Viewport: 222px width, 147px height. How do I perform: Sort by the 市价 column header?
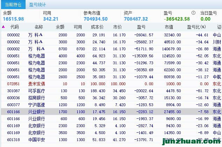(x=117, y=27)
